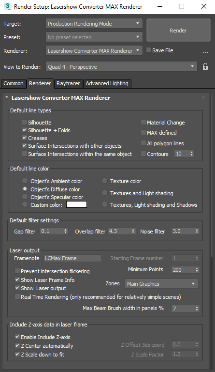This screenshot has width=215, height=372.
Task: Click the Contours value spinner arrows
Action: coord(192,154)
